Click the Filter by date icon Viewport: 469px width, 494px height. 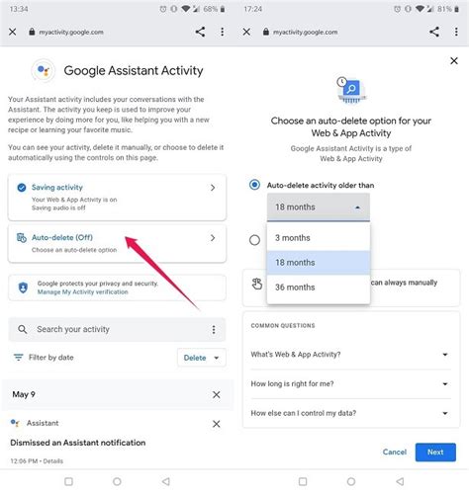pyautogui.click(x=19, y=358)
